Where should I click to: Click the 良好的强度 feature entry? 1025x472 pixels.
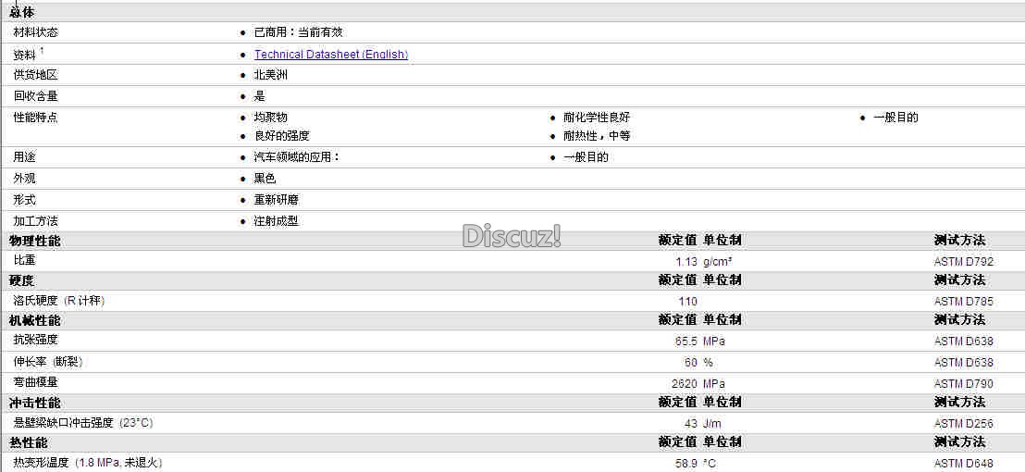(282, 136)
